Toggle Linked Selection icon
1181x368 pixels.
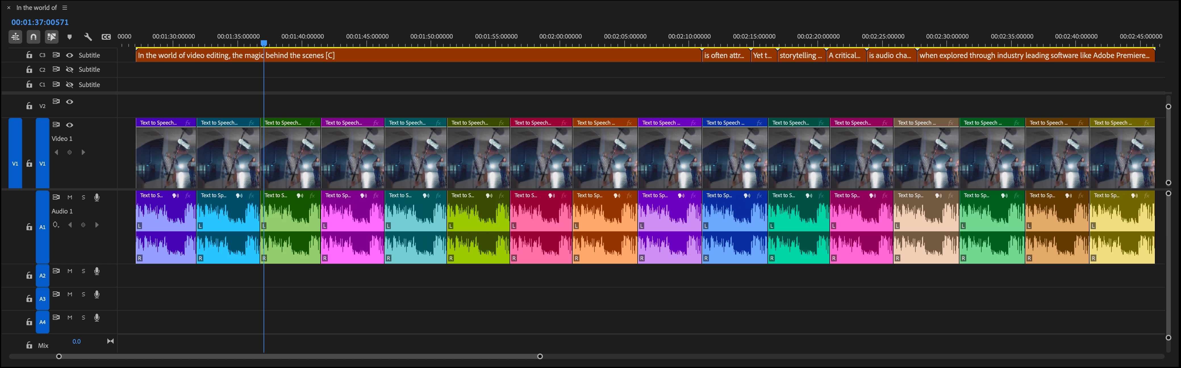51,37
